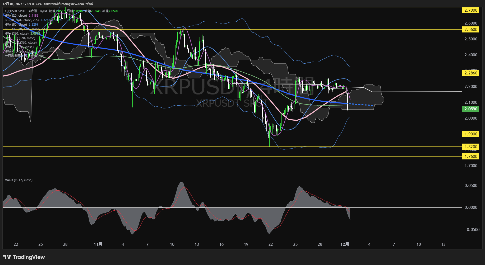
Task: Click the chart creation timestamp header text
Action: pyautogui.click(x=48, y=4)
